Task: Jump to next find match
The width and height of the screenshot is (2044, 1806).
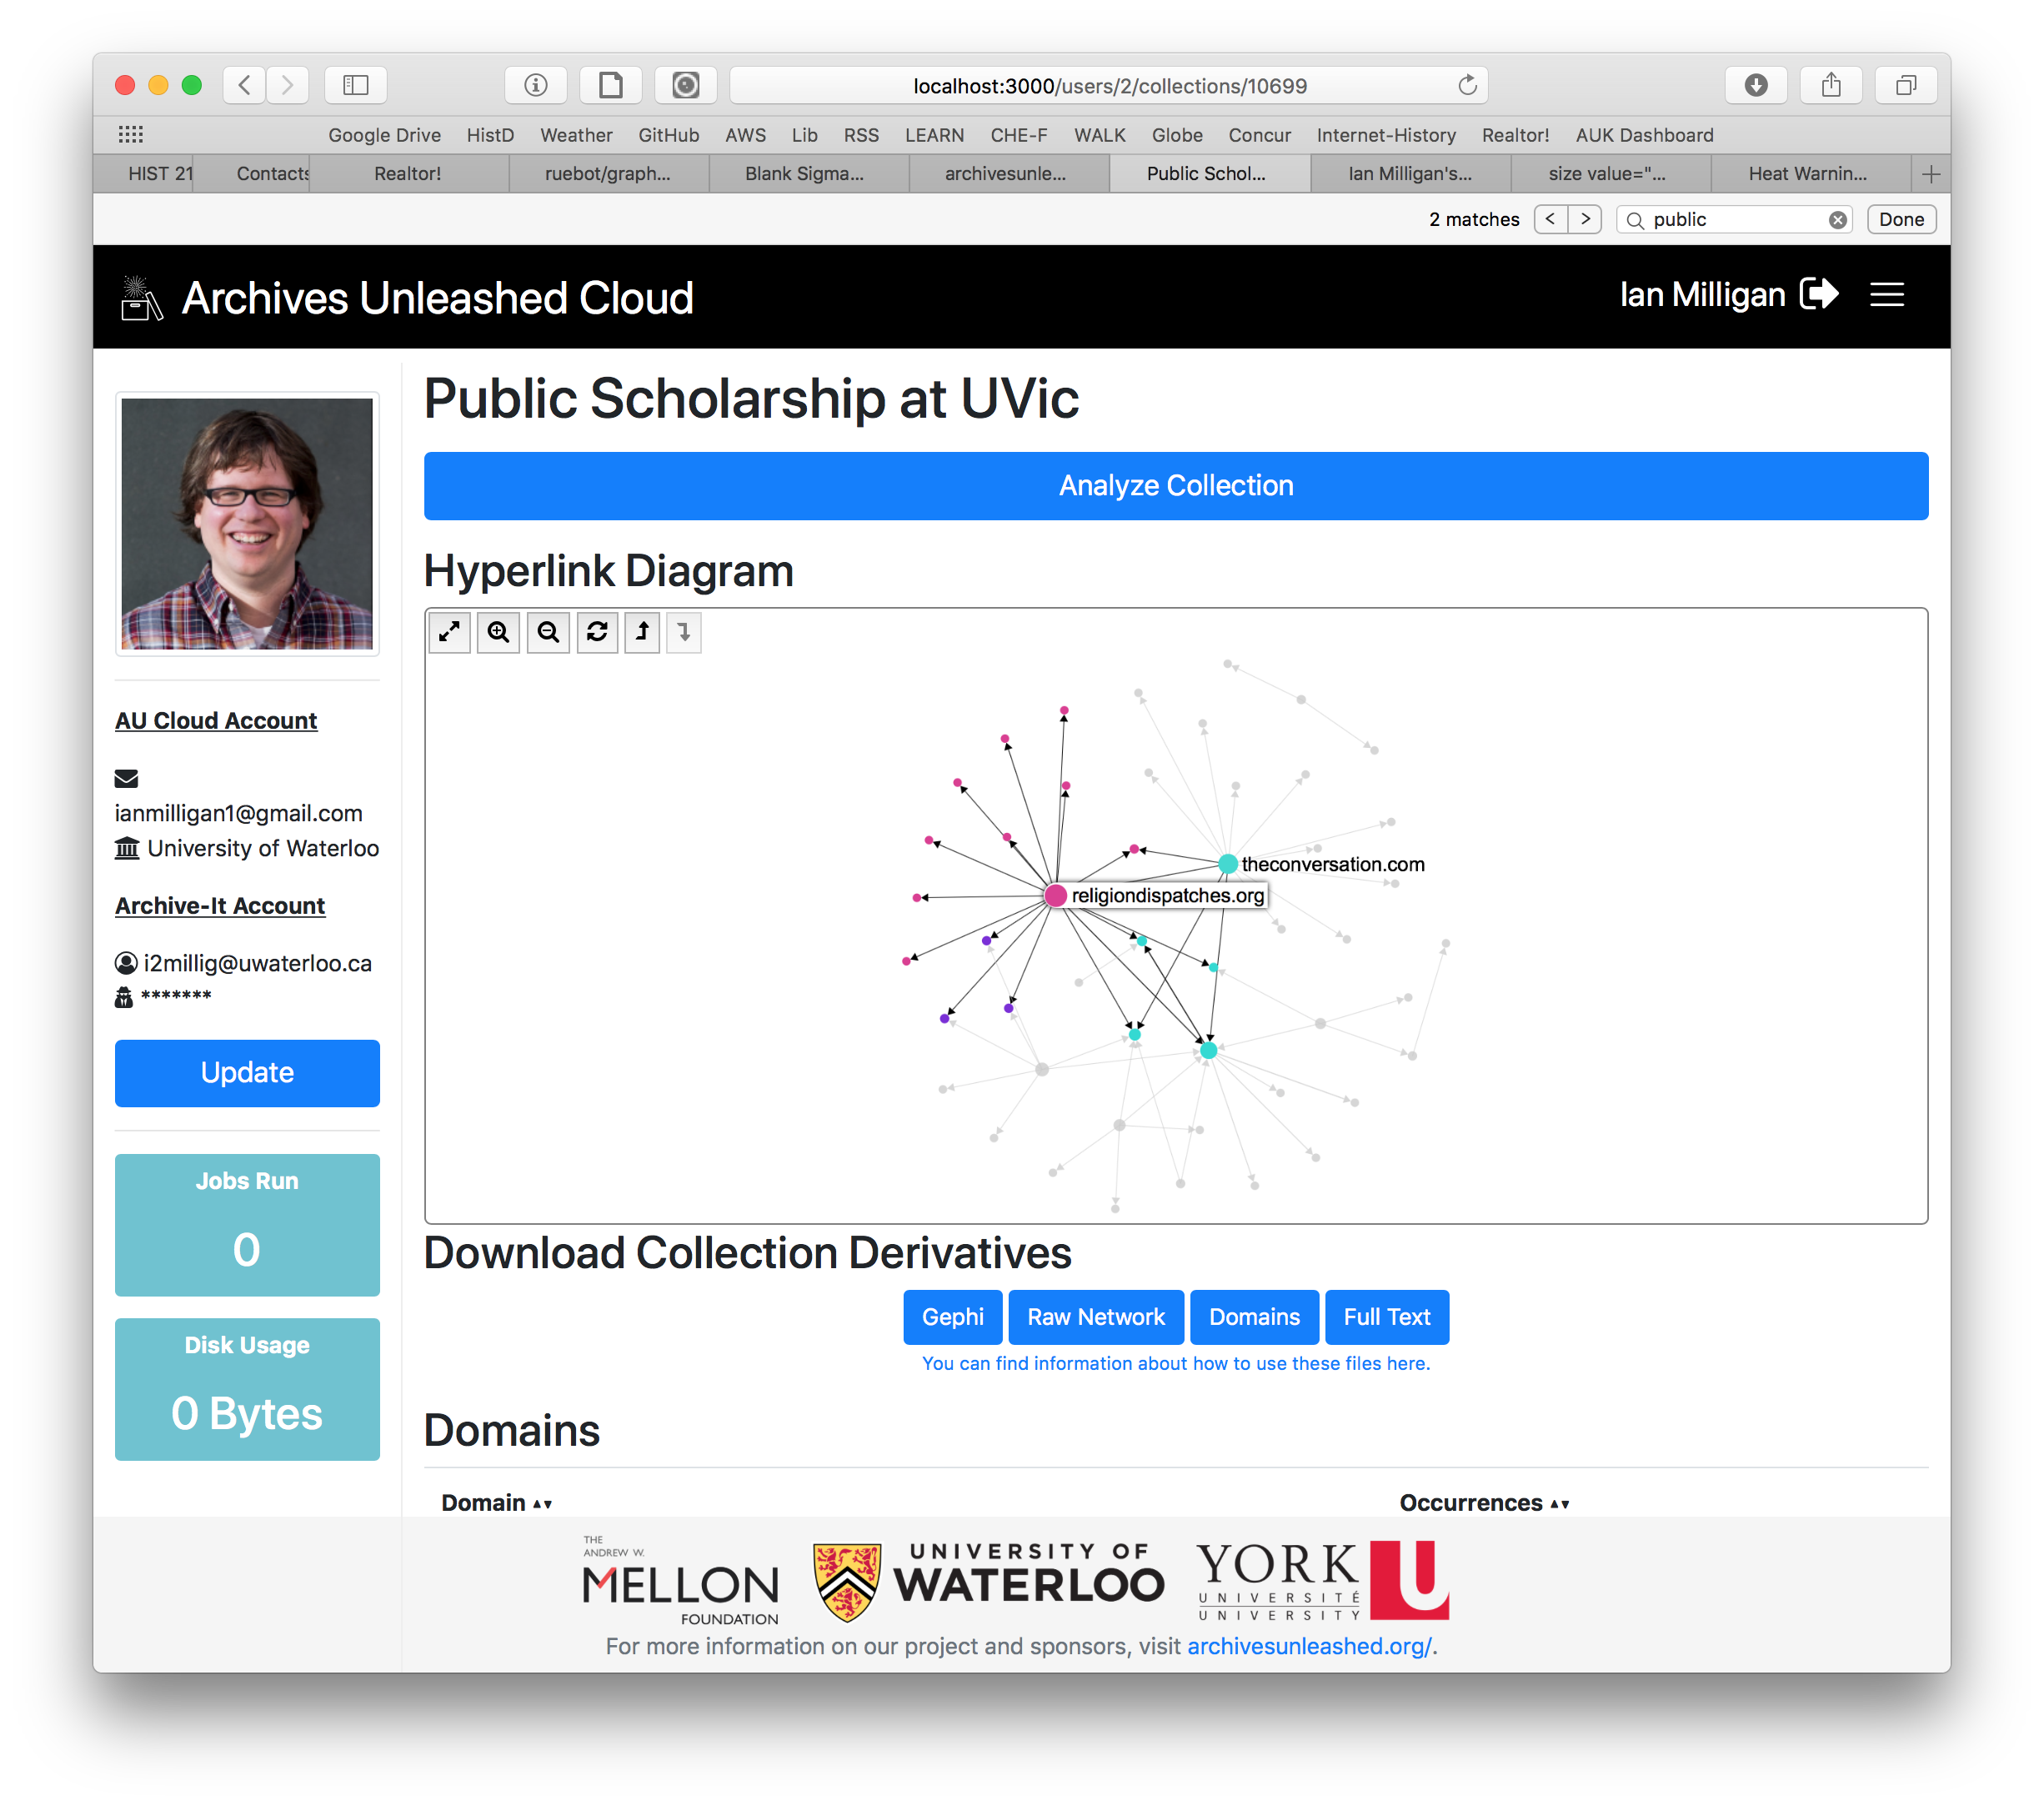Action: pos(1585,219)
